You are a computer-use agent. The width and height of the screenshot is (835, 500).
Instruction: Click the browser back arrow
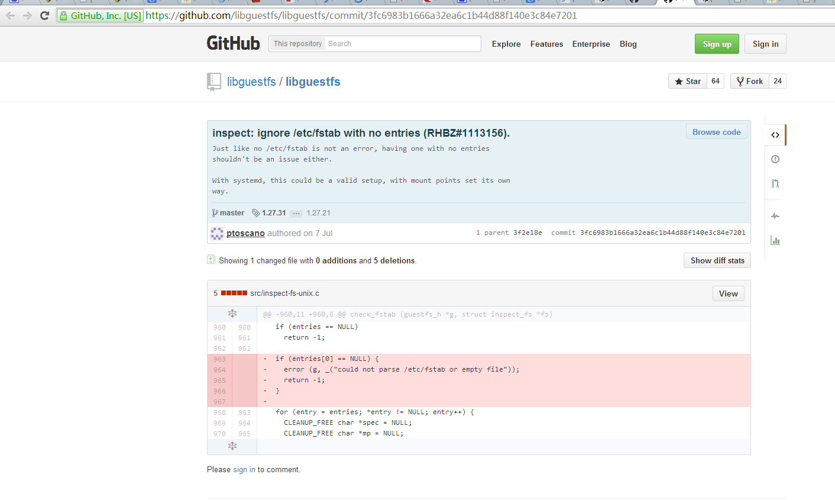(x=10, y=15)
